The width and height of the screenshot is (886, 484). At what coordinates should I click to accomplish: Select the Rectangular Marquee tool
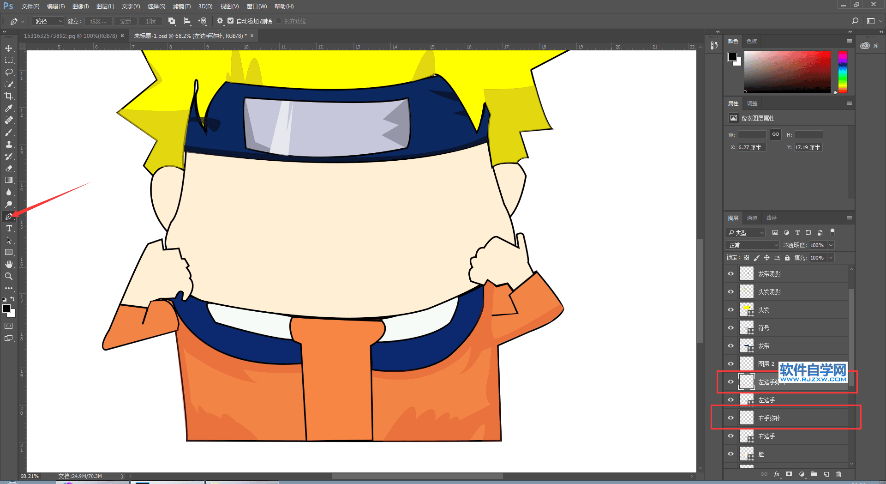point(9,60)
